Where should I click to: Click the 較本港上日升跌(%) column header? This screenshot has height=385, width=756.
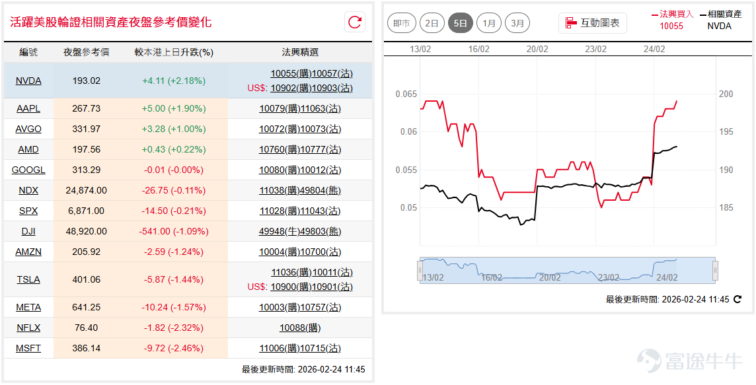click(174, 52)
